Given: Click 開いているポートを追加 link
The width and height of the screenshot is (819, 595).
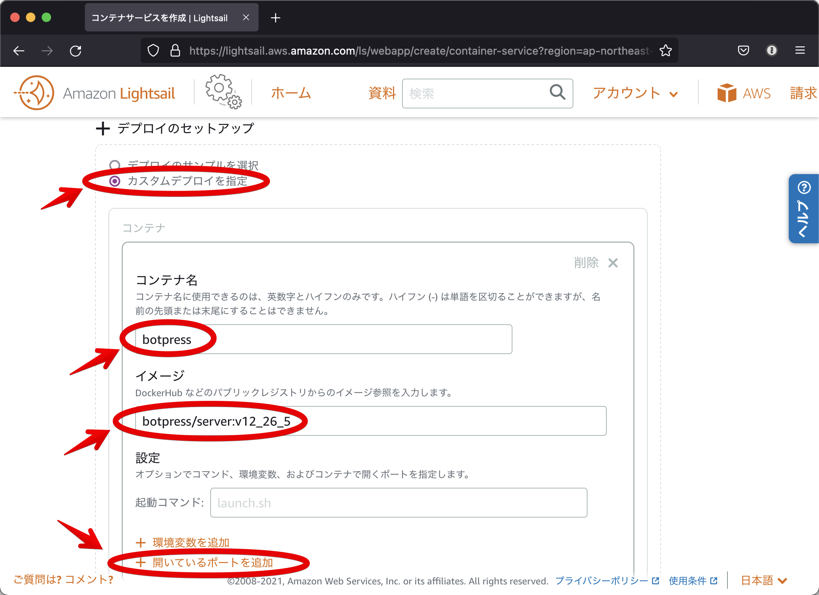Looking at the screenshot, I should tap(213, 563).
